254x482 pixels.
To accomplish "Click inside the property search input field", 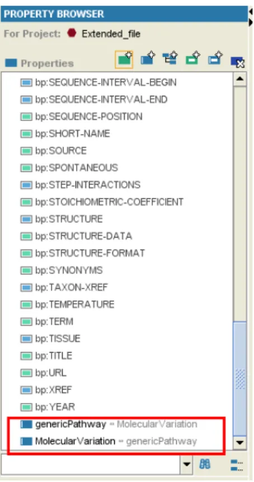I will point(91,465).
